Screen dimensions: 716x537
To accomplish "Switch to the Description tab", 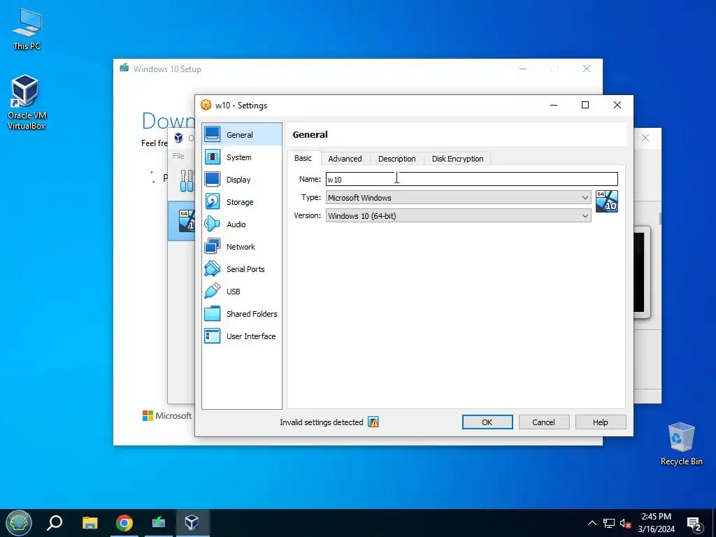I will click(x=397, y=159).
